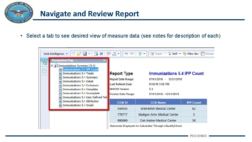Click the Last Refresh Date value 8/16/18
Viewport: 252px width, 142px height.
159,84
